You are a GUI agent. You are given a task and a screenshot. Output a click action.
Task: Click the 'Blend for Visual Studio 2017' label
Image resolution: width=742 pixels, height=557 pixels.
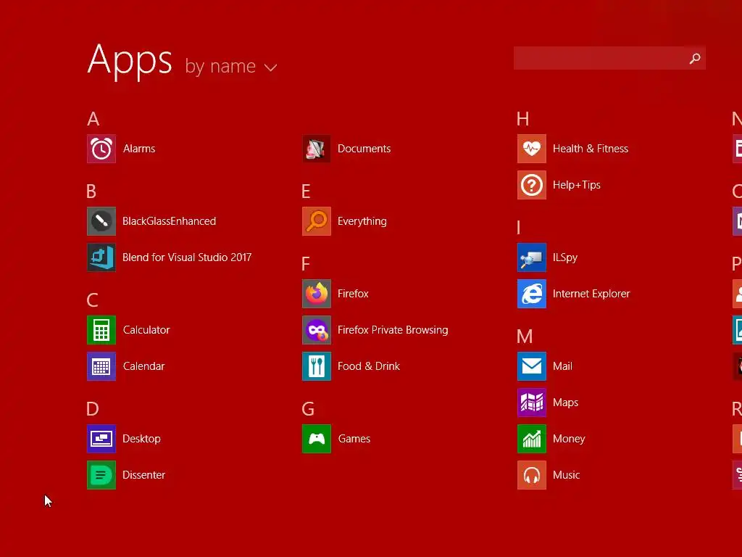tap(187, 257)
